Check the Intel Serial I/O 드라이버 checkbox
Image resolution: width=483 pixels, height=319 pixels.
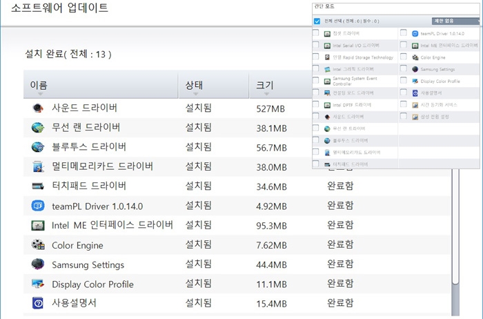coord(316,45)
